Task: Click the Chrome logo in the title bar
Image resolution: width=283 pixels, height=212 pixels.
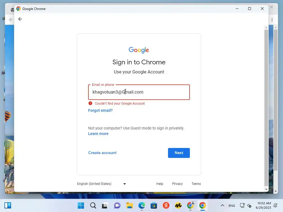Action: 19,9
